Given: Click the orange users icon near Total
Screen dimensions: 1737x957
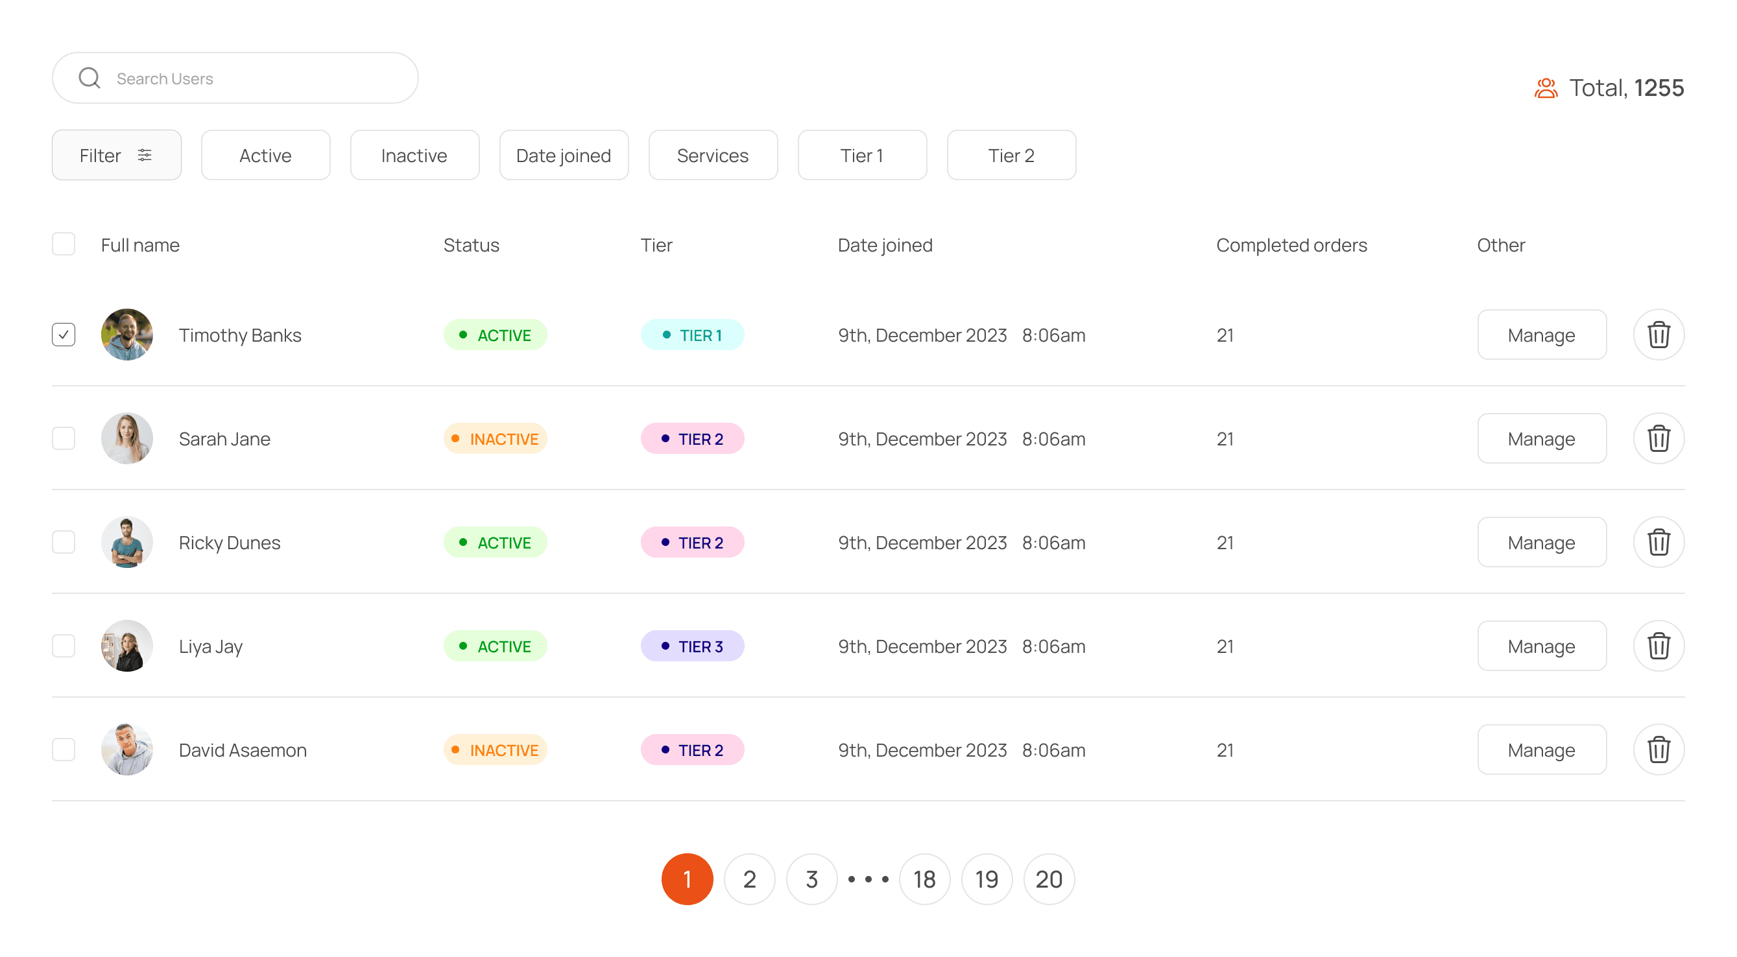Looking at the screenshot, I should [1546, 88].
